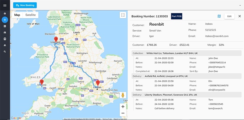
Task: Toggle fullscreen map view
Action: [x=123, y=15]
